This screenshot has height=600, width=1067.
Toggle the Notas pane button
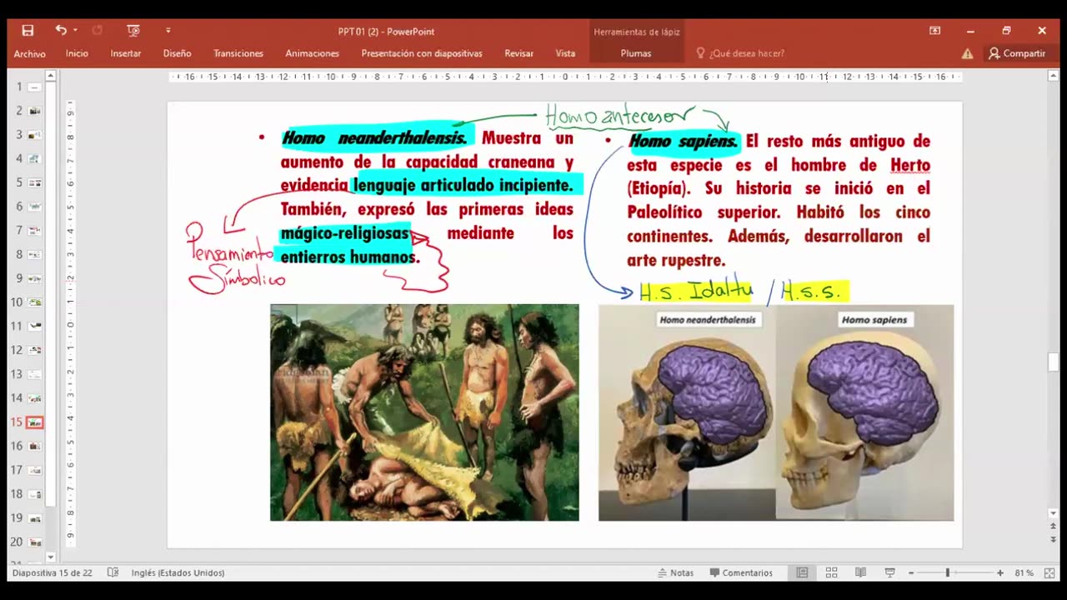pos(675,572)
